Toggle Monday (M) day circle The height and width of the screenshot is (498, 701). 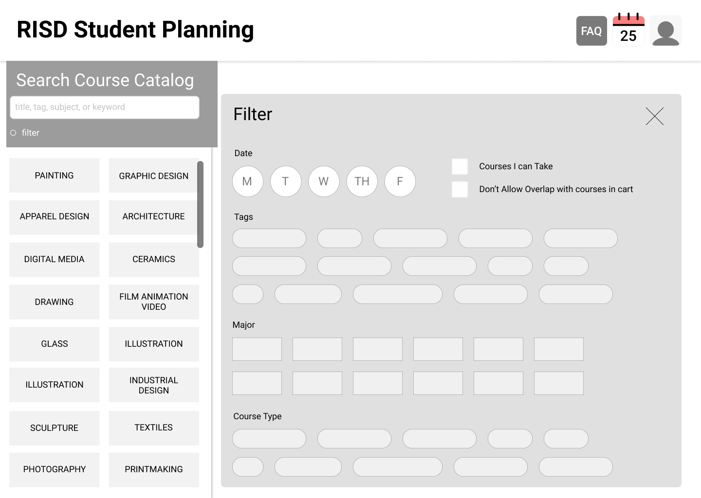coord(248,181)
